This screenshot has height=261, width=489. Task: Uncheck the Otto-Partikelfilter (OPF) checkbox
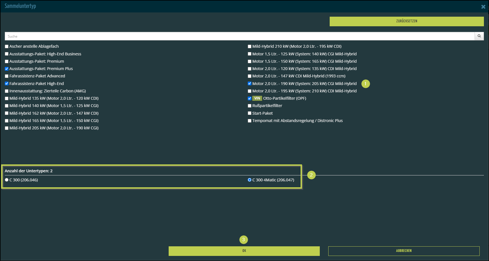tap(250, 99)
